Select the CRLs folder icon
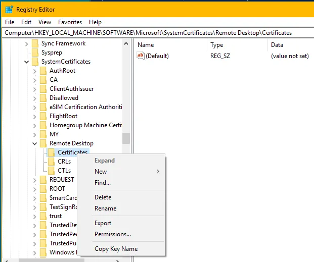This screenshot has width=314, height=262. [x=51, y=162]
